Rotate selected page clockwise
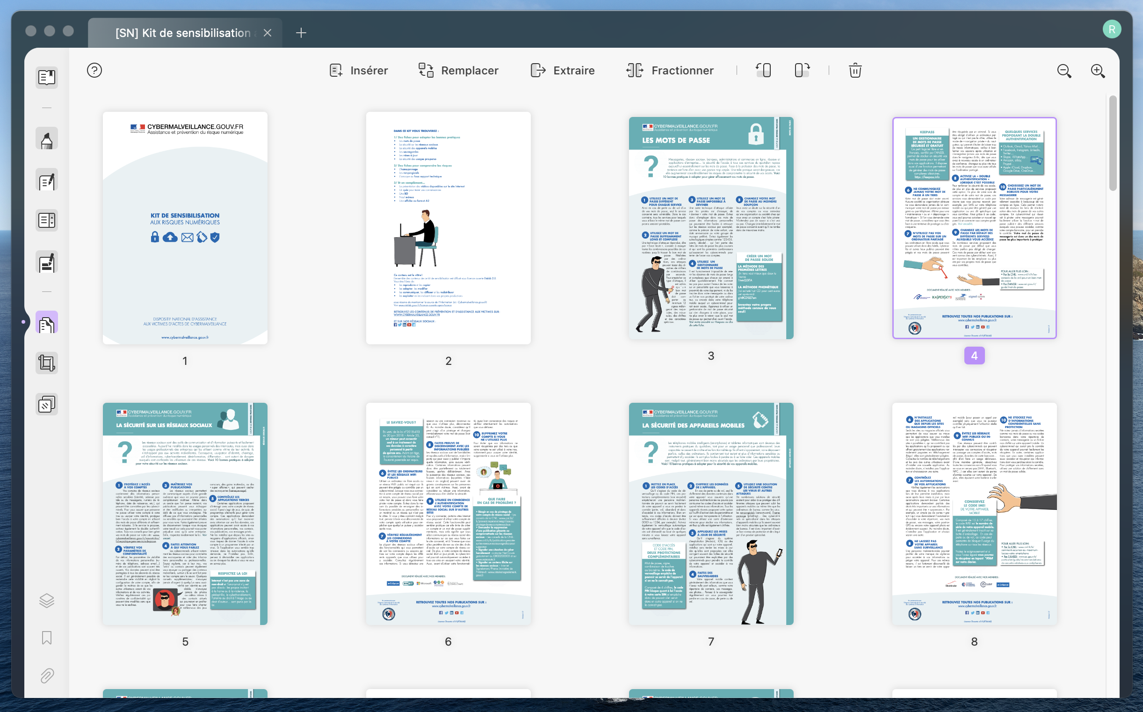Screen dimensions: 1143x712 point(802,71)
